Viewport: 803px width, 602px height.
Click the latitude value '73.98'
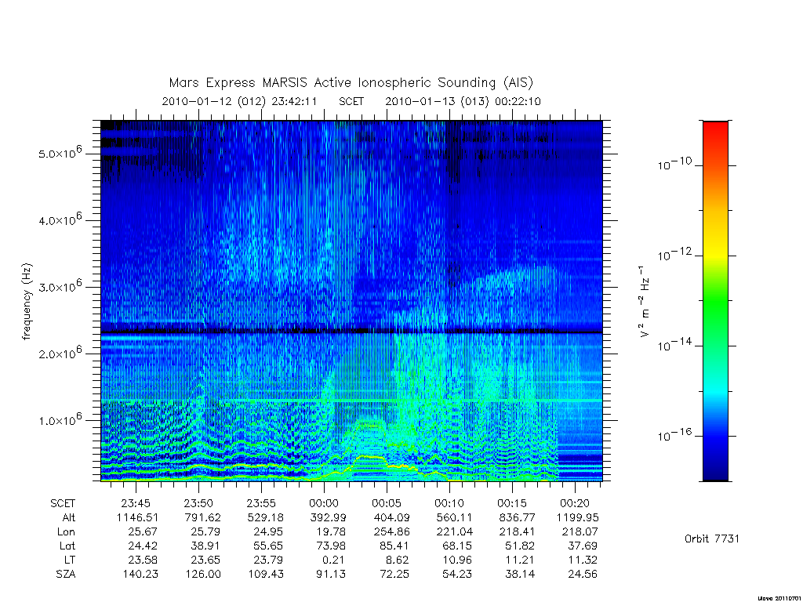(330, 546)
